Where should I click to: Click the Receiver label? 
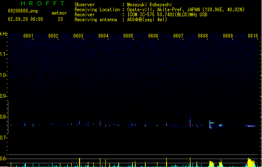(x=85, y=15)
